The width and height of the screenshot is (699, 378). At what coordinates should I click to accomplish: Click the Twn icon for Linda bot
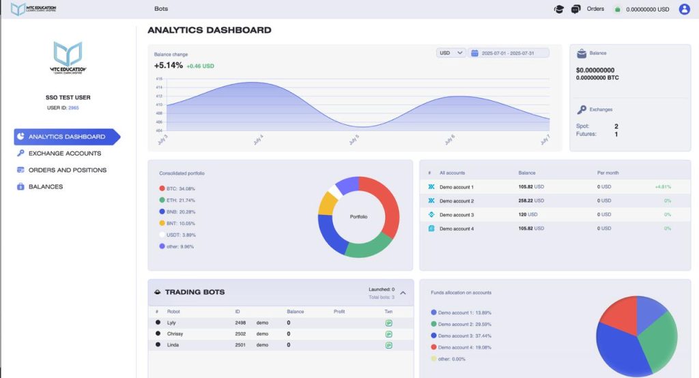388,345
